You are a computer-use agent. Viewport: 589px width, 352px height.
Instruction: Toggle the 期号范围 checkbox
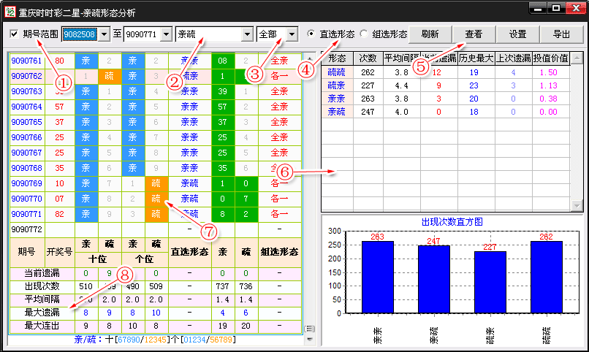(15, 34)
